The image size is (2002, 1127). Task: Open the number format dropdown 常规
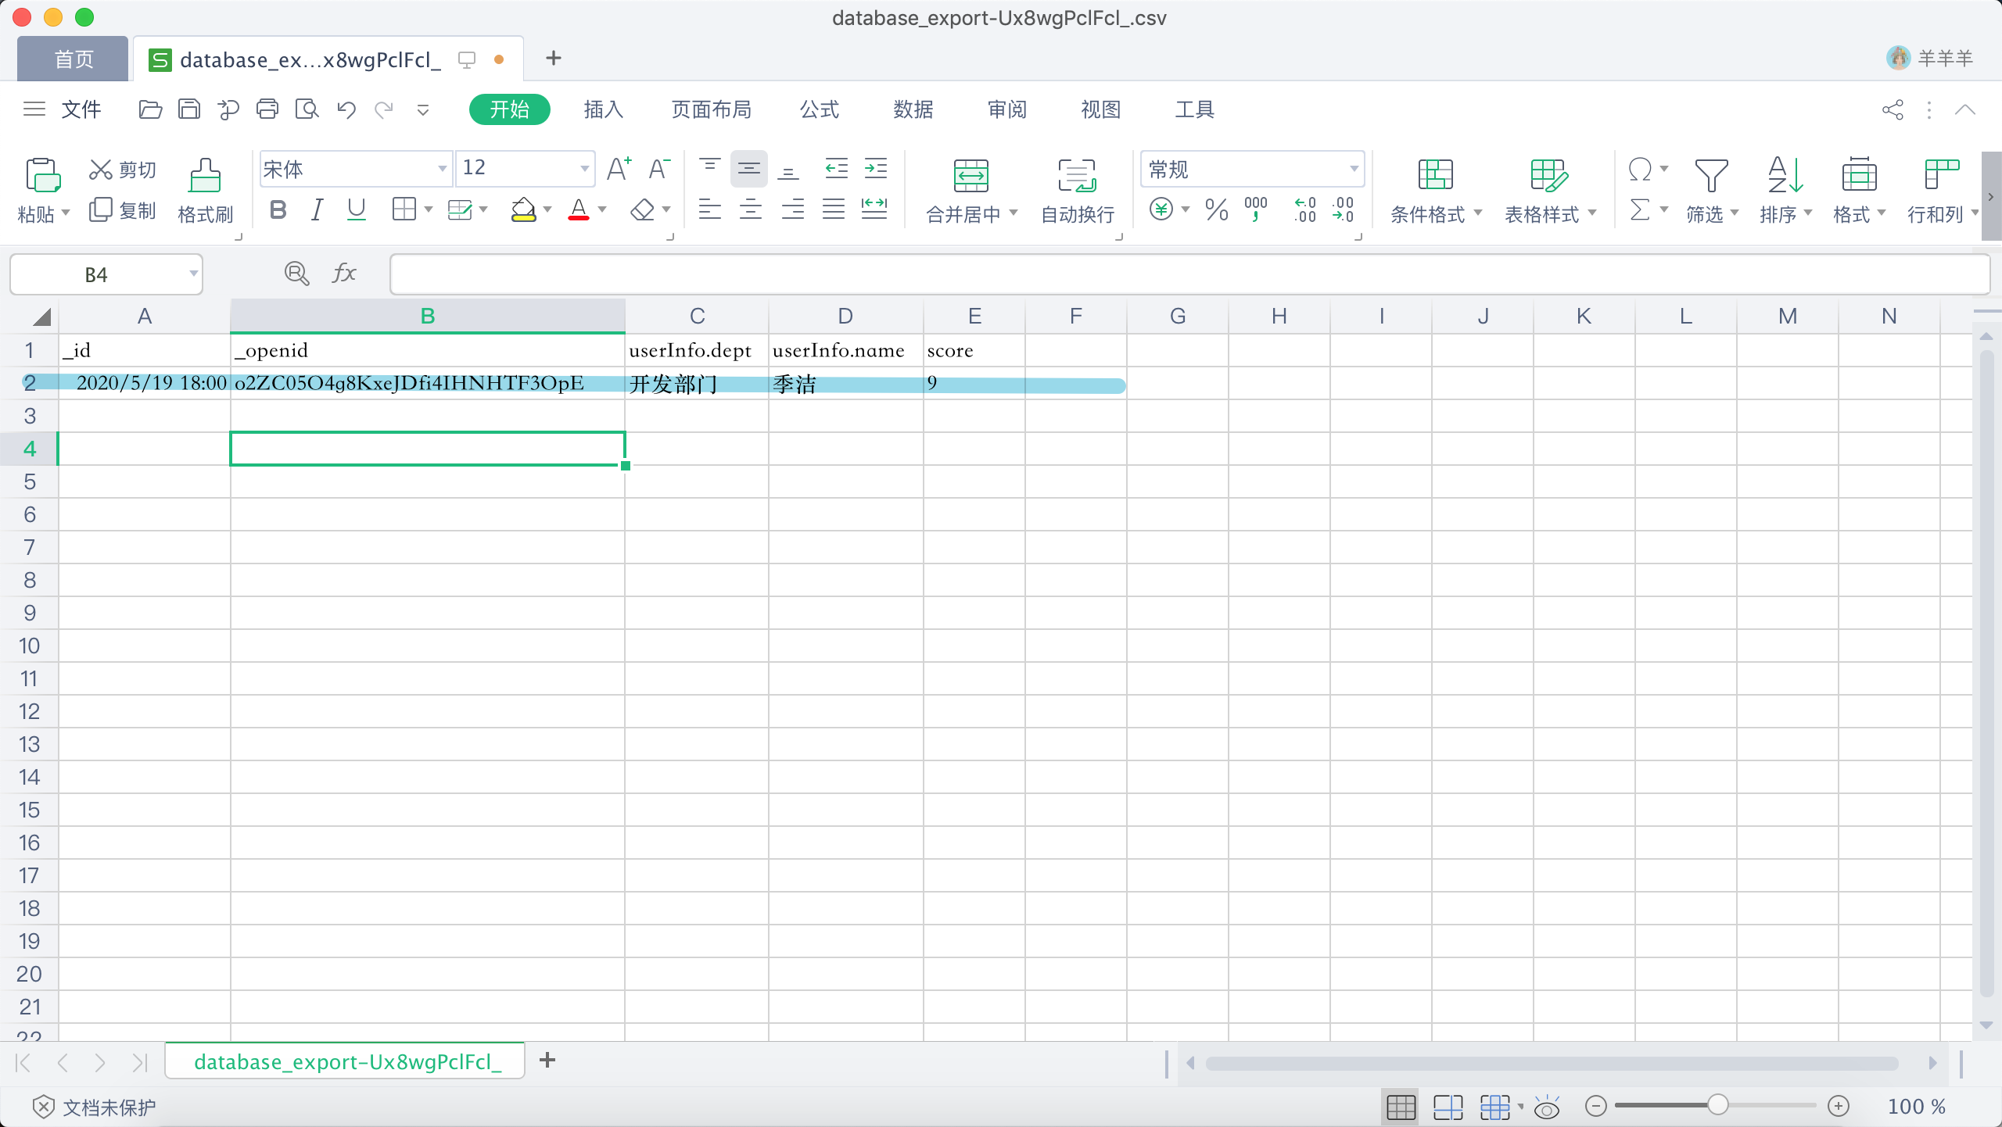click(1354, 169)
